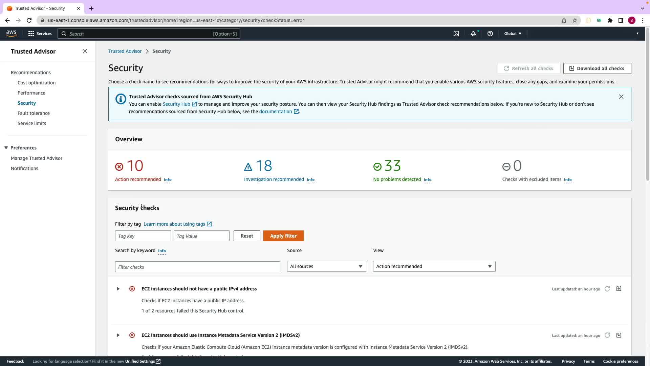Viewport: 650px width, 366px height.
Task: Open the Global region selector
Action: click(513, 34)
